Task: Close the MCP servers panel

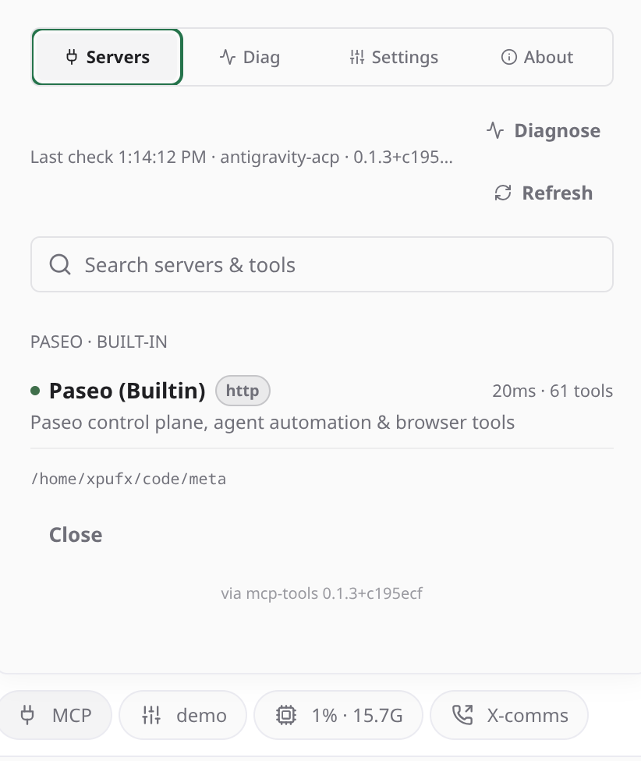Action: click(76, 535)
